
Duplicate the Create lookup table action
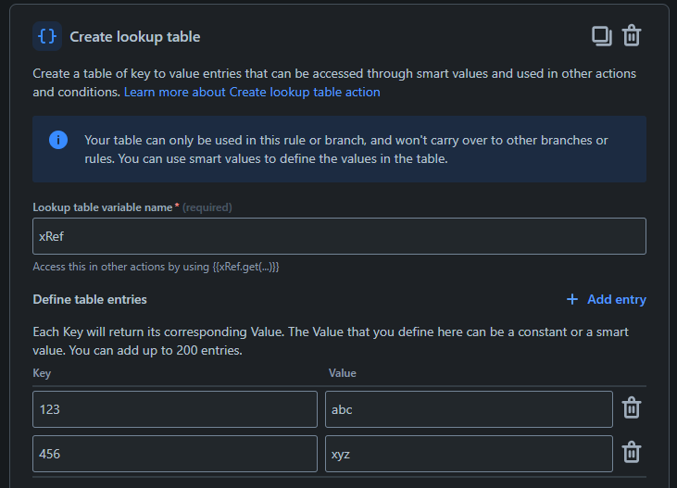click(x=602, y=36)
